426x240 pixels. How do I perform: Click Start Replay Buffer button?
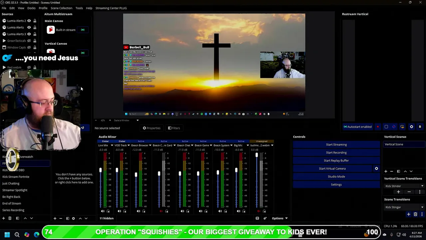pyautogui.click(x=336, y=161)
